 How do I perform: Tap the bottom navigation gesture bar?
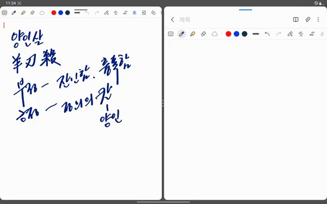tap(163, 202)
